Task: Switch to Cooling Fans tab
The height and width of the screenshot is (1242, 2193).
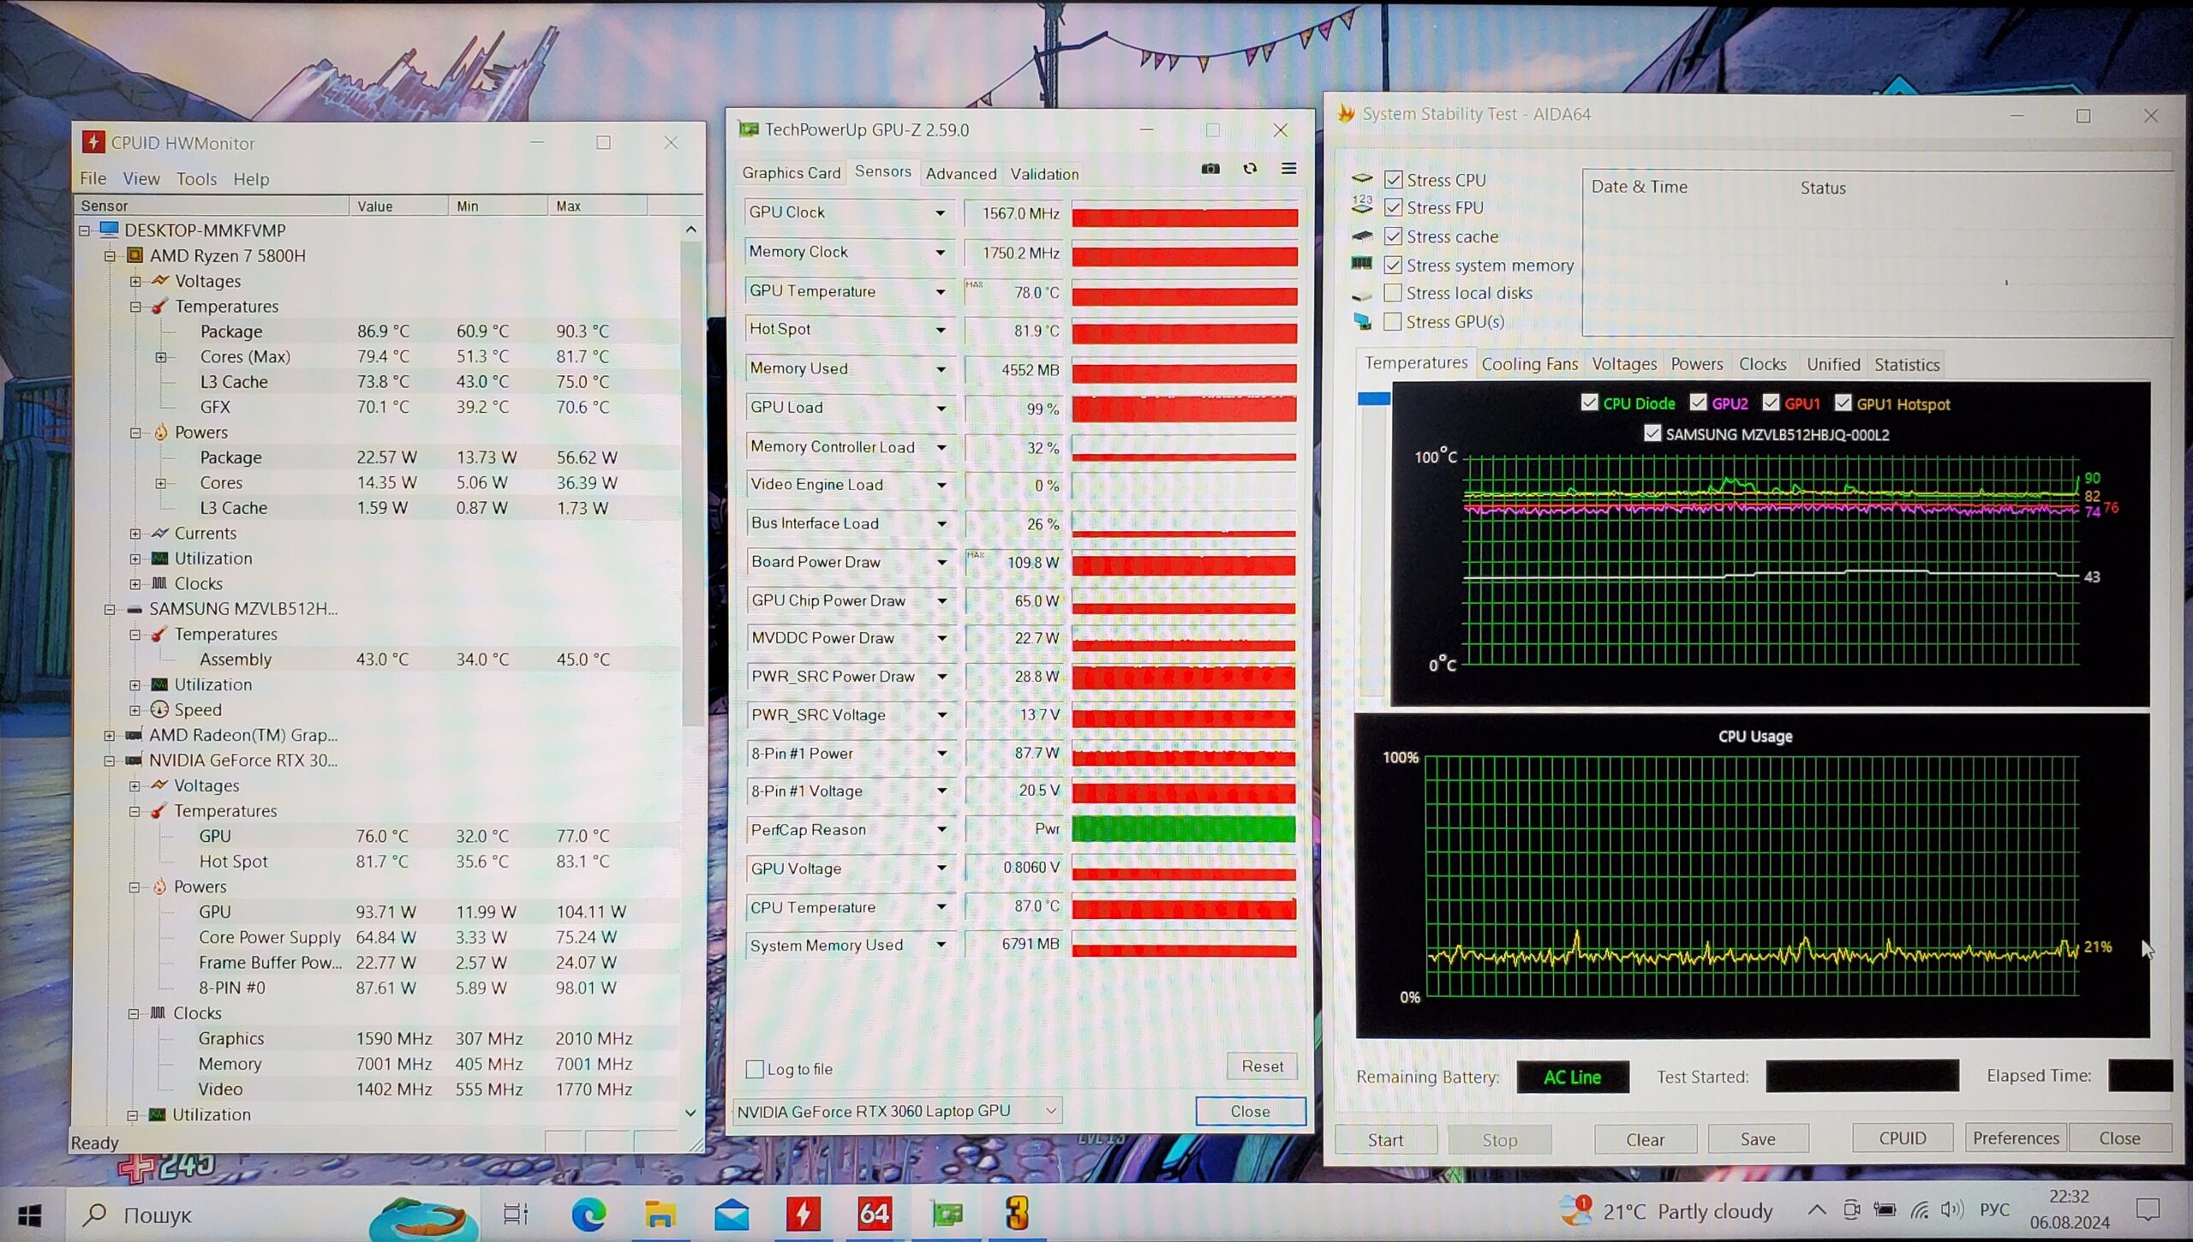Action: coord(1529,364)
